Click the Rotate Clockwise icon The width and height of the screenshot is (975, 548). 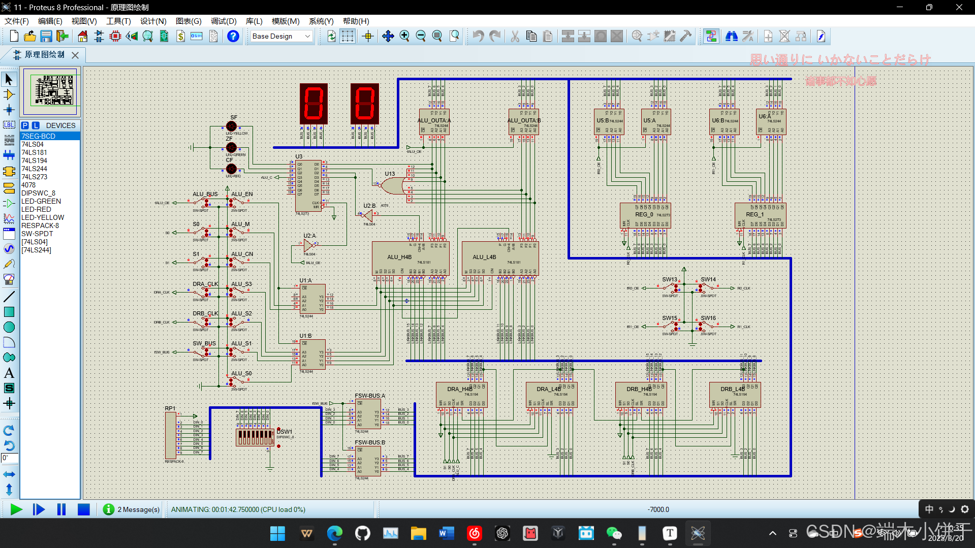tap(9, 430)
